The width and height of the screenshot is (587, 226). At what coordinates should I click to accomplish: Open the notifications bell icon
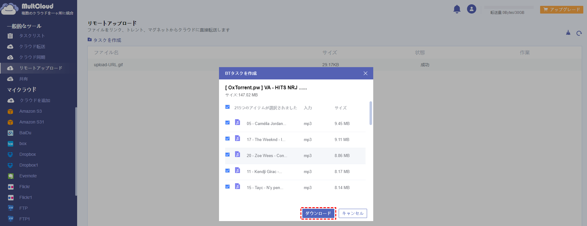coord(457,9)
